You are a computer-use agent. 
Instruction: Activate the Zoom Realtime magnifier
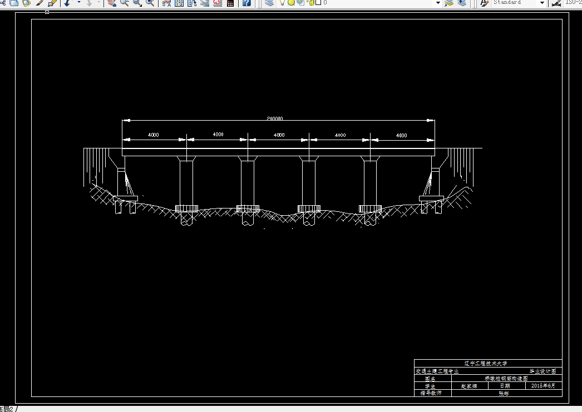click(x=124, y=3)
